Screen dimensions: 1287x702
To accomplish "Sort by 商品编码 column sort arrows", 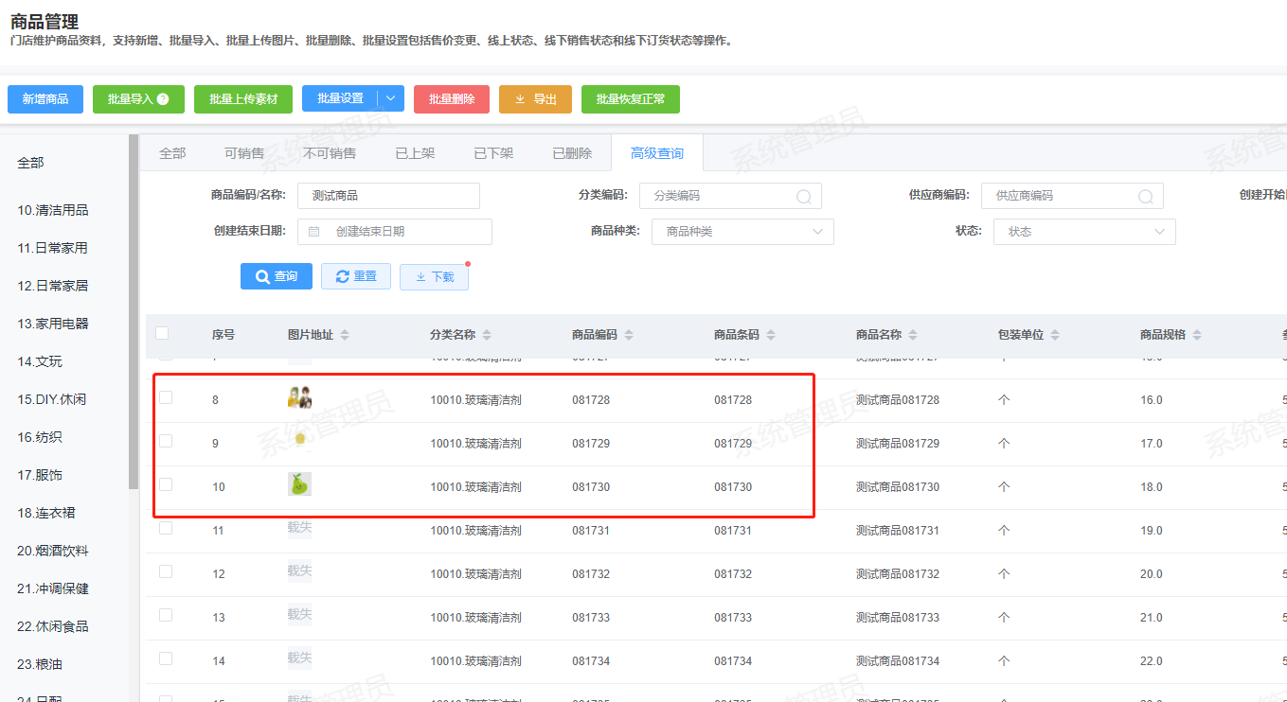I will point(629,335).
